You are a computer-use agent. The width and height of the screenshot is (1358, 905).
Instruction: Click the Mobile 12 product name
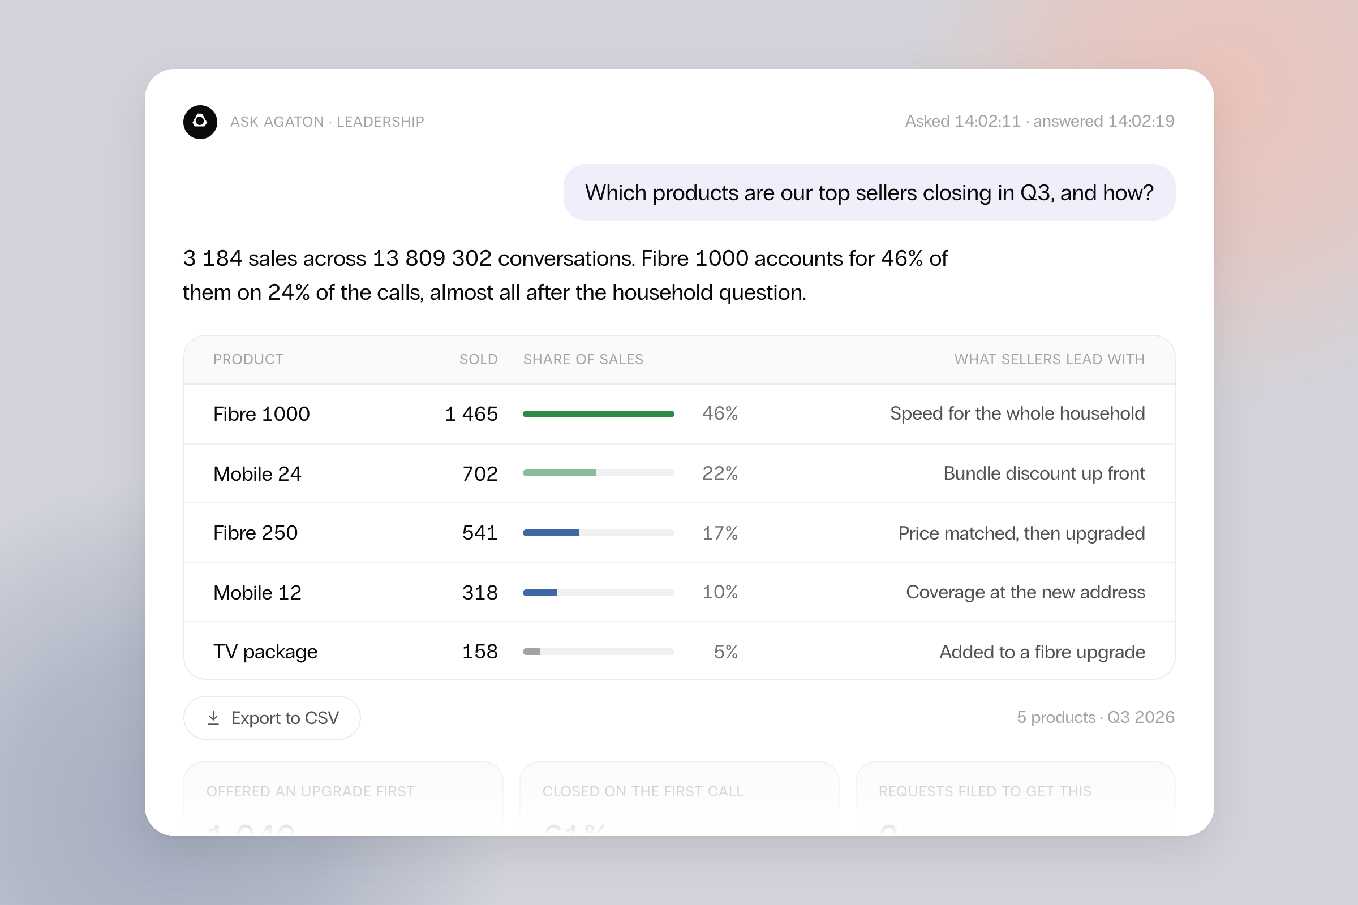point(257,592)
